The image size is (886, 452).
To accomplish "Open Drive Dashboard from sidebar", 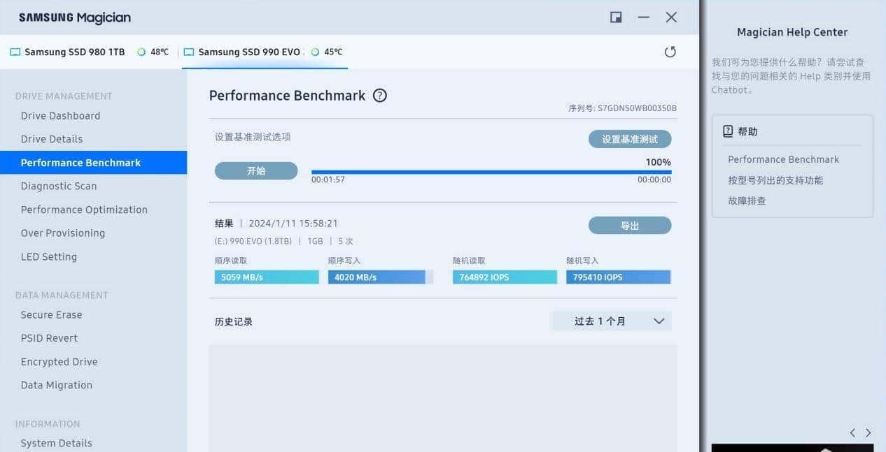I will pyautogui.click(x=60, y=116).
